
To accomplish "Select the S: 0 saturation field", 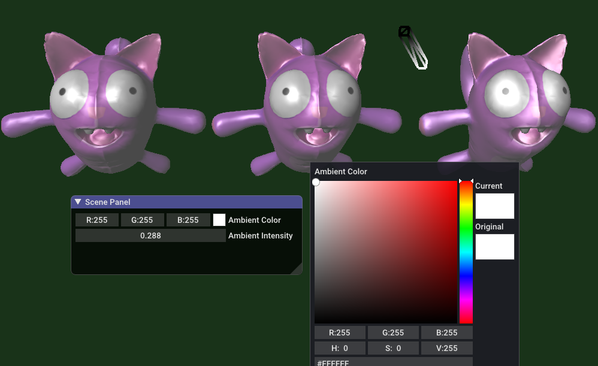I will [393, 348].
